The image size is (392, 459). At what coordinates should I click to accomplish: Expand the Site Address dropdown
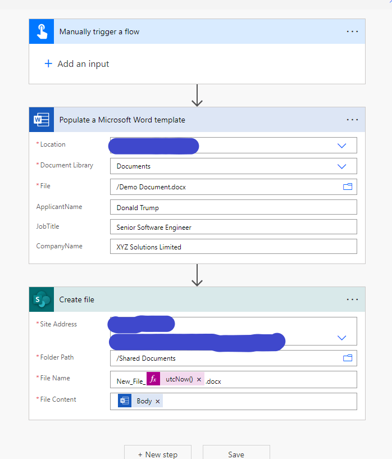(341, 338)
